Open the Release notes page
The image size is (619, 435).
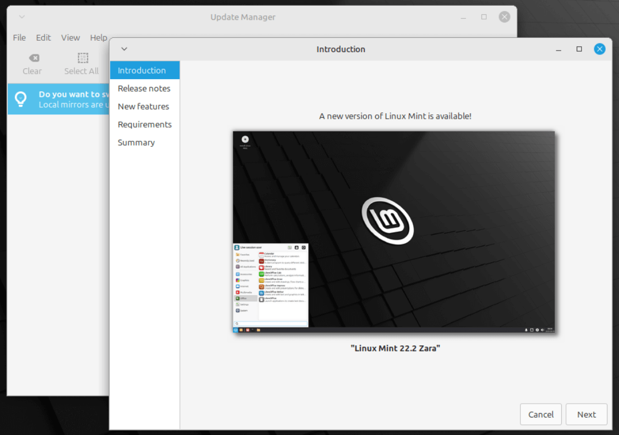coord(145,89)
